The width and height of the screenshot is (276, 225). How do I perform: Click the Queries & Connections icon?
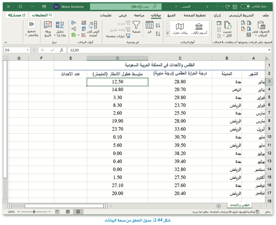pyautogui.click(x=219, y=23)
